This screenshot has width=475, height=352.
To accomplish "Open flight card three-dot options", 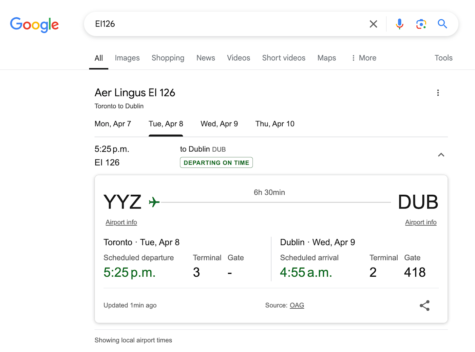I will (438, 93).
